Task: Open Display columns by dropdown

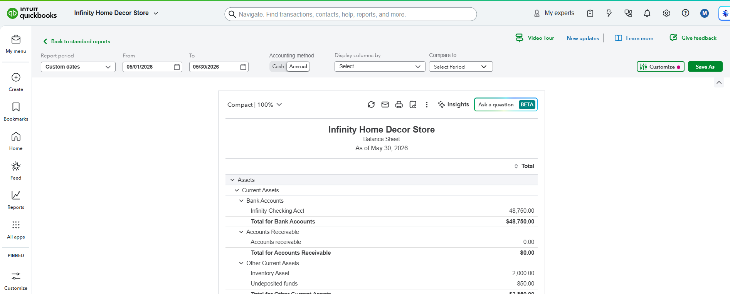Action: click(x=380, y=67)
